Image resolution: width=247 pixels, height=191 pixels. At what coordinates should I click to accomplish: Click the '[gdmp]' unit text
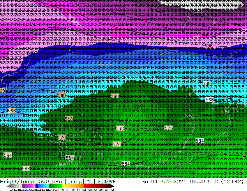tap(75, 182)
